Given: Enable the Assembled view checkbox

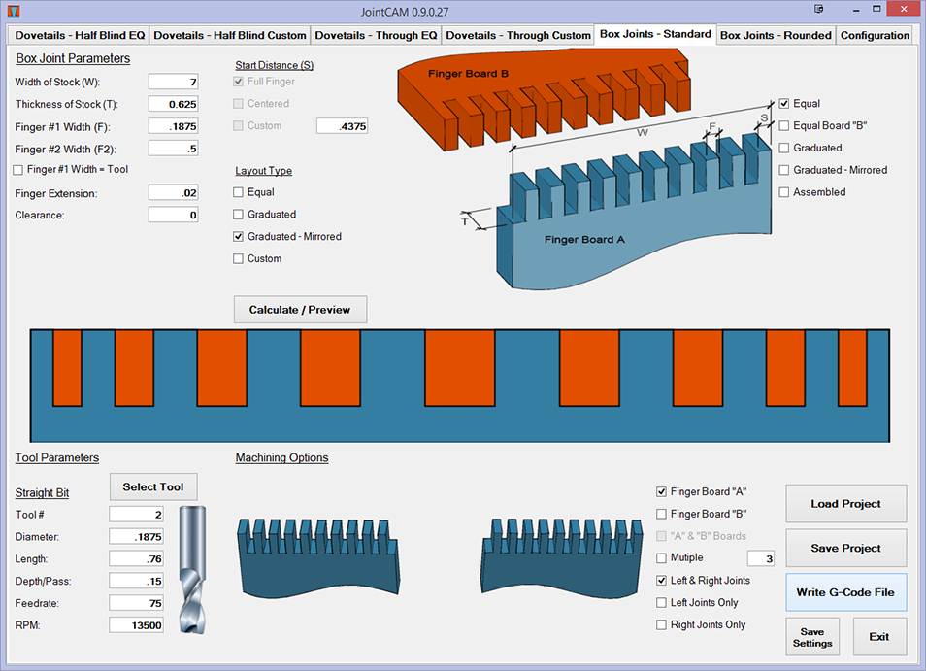Looking at the screenshot, I should click(x=784, y=192).
